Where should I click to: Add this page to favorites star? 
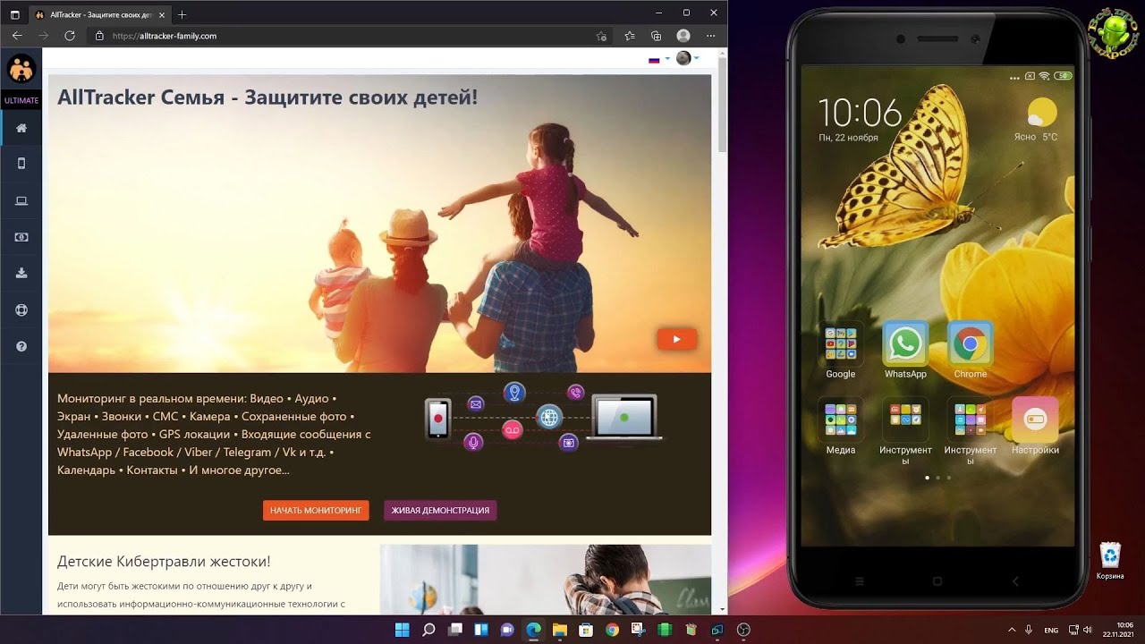601,36
